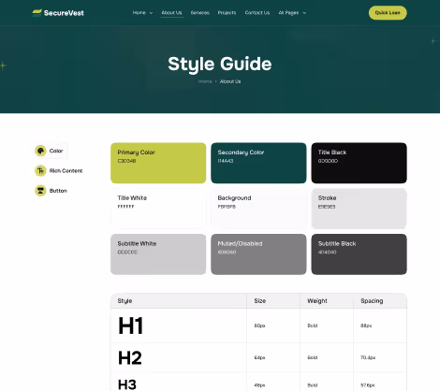Click the H3 heading sample
440x391 pixels.
pos(127,384)
